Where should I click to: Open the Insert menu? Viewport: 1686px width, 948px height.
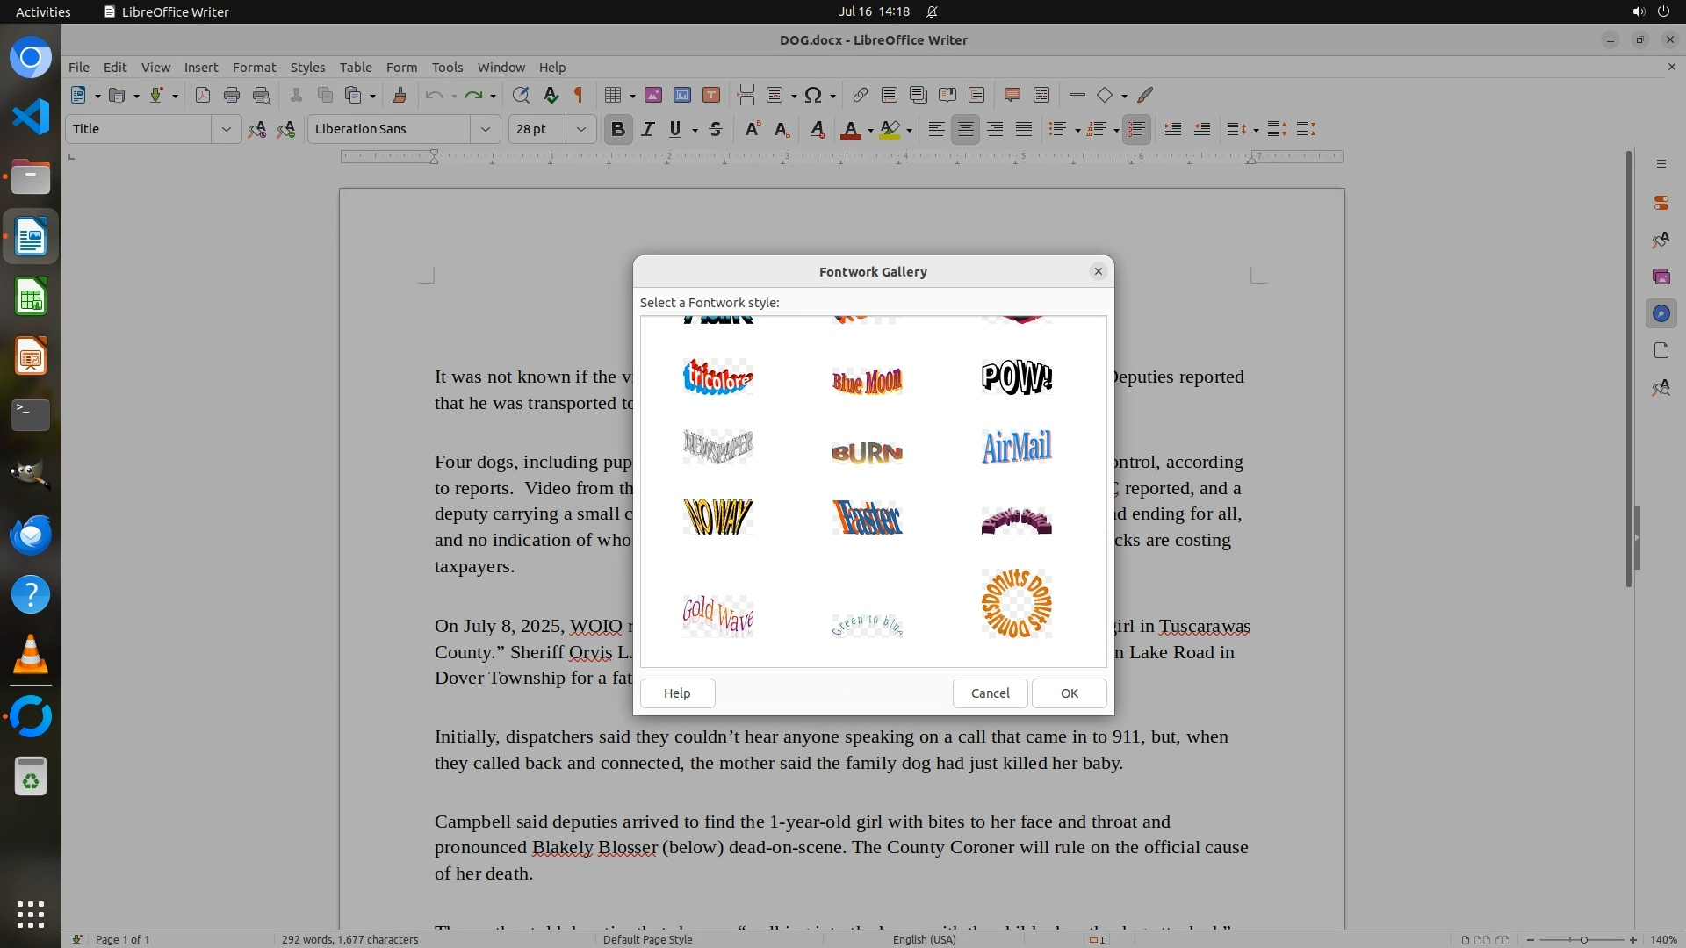coord(200,68)
